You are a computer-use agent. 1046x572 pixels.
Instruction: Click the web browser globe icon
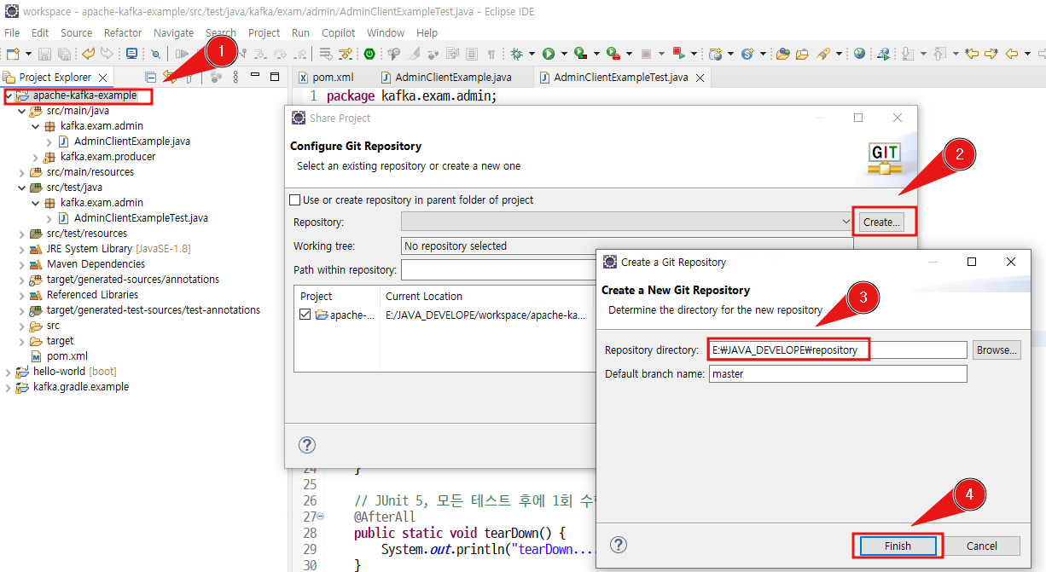(859, 54)
